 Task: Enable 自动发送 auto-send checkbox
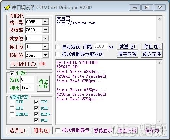58,47
